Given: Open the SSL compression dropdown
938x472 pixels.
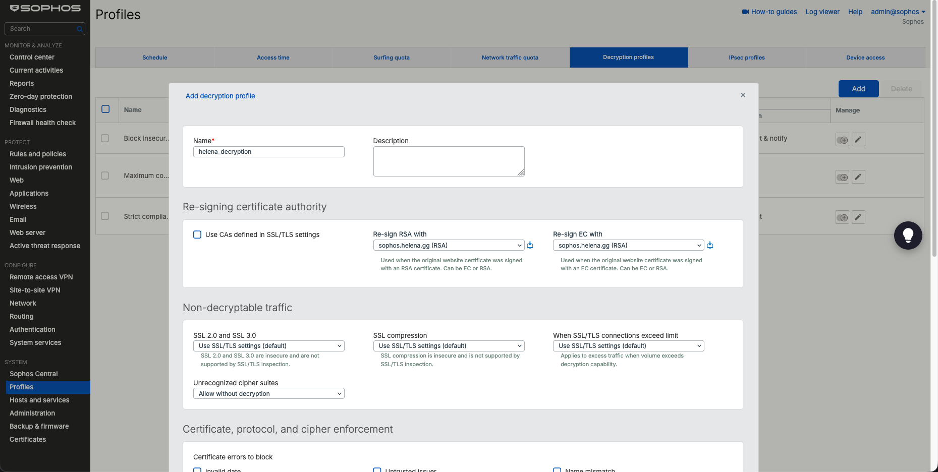Looking at the screenshot, I should [449, 346].
